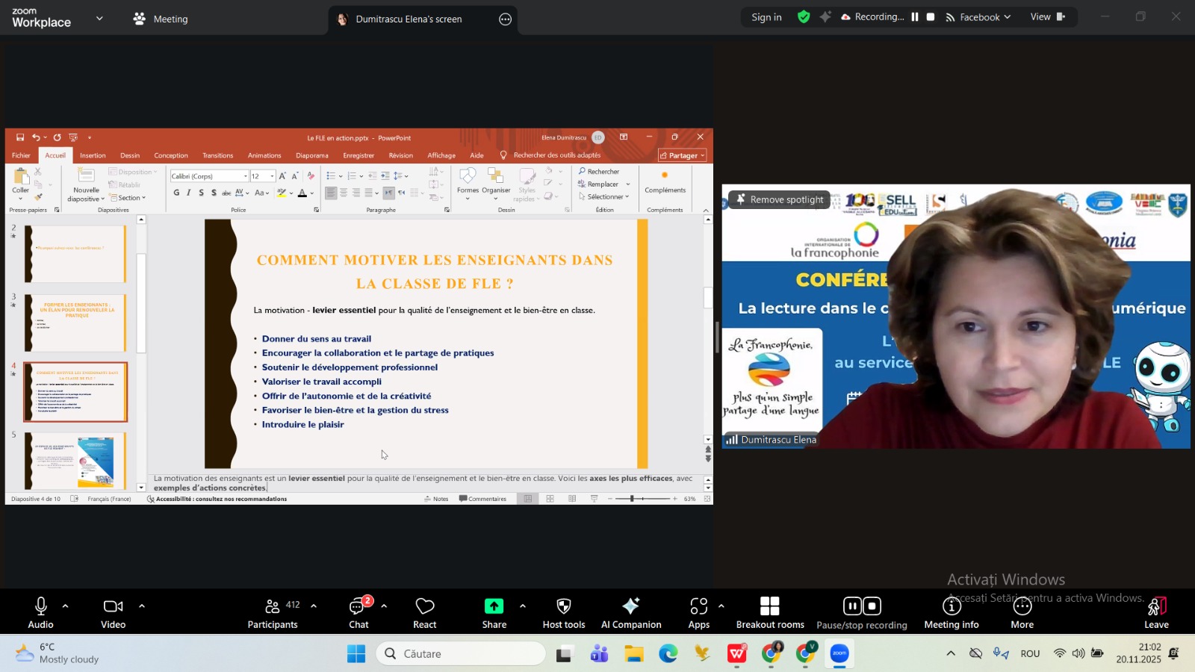Expand the View dropdown menu
The width and height of the screenshot is (1195, 672).
[x=1047, y=17]
